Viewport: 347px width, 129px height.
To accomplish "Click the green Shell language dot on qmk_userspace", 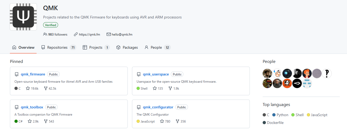I will (138, 88).
